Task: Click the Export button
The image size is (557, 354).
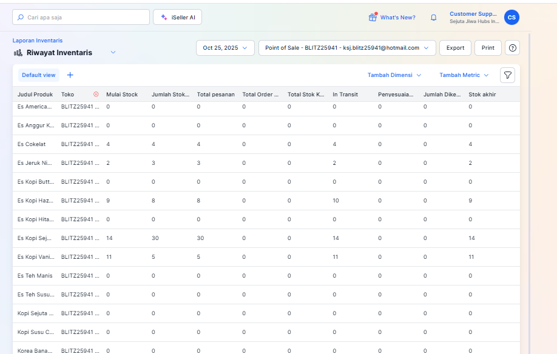Action: tap(455, 48)
